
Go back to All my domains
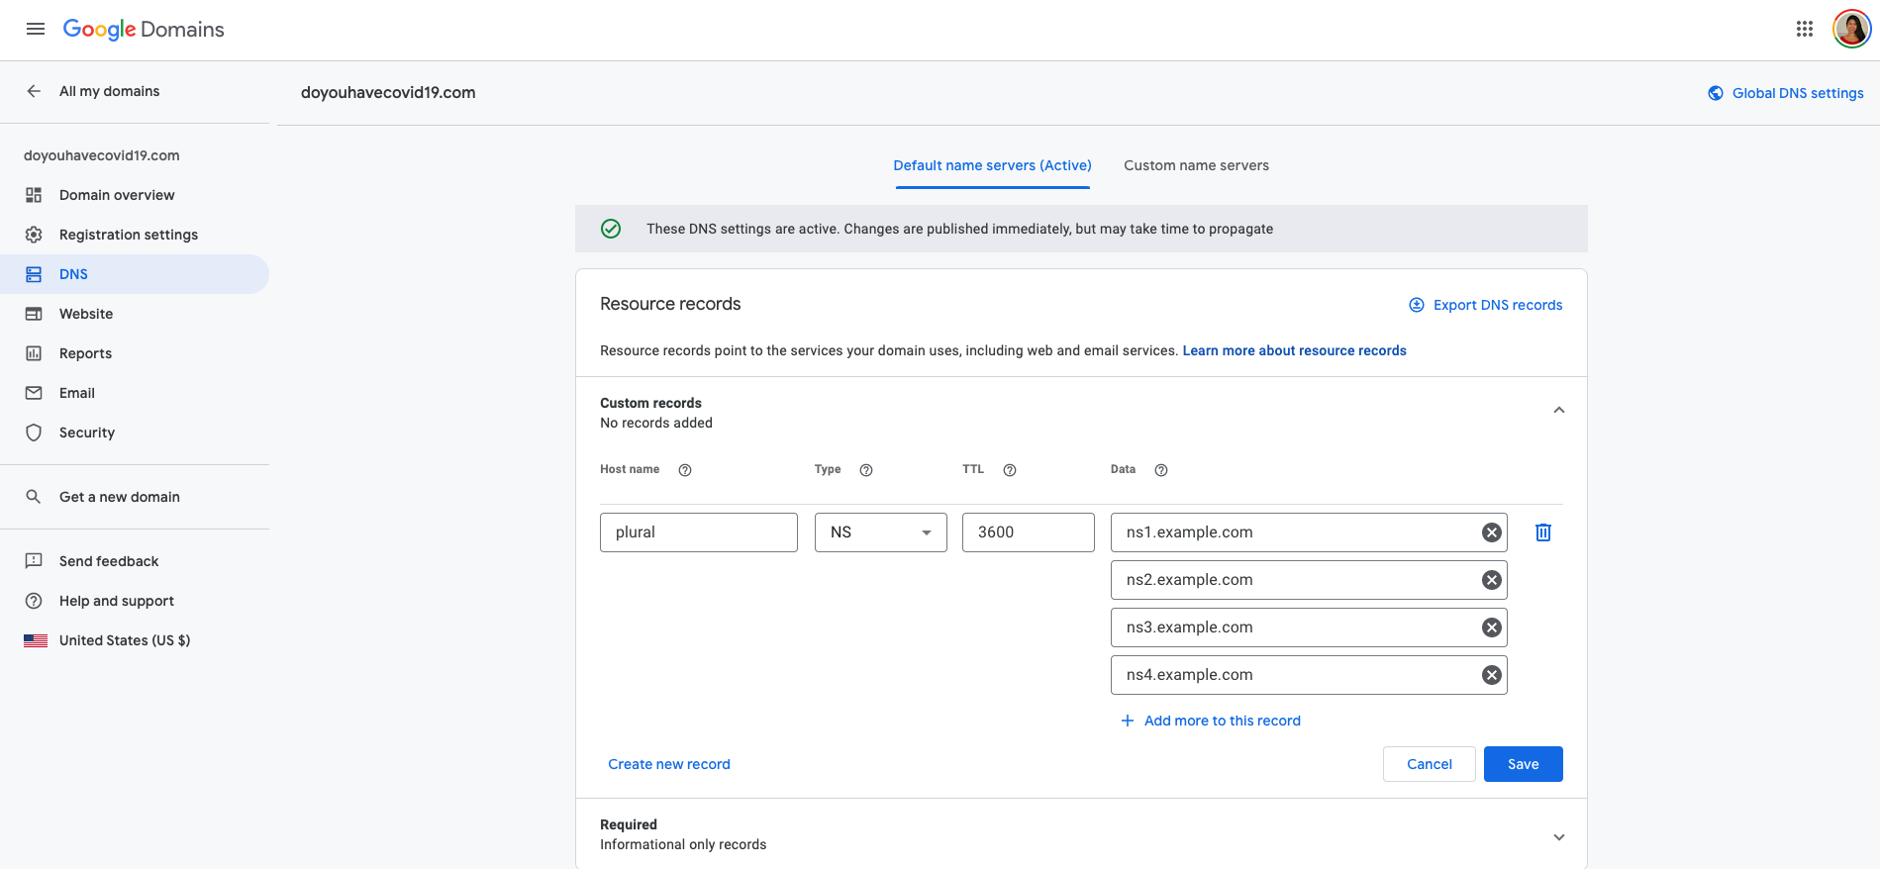109,91
